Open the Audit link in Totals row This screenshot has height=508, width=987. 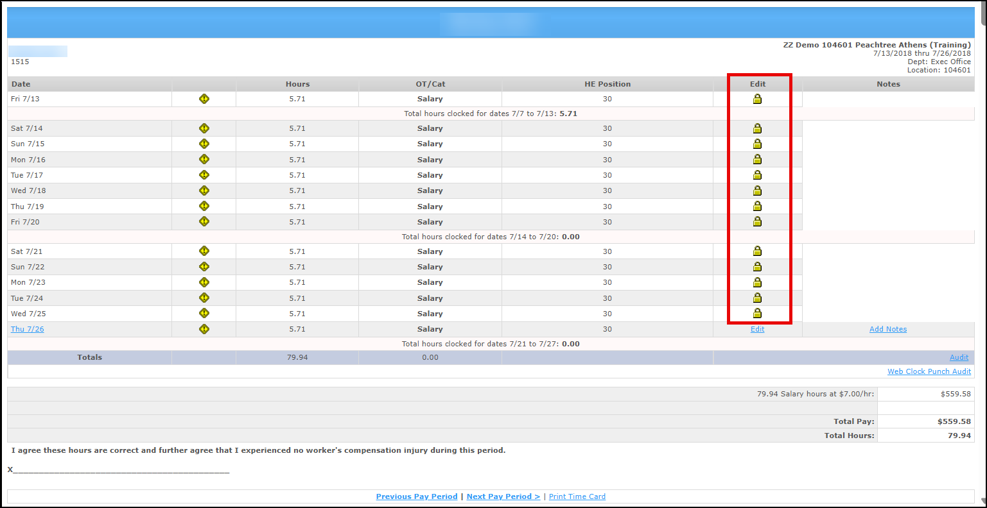point(959,357)
